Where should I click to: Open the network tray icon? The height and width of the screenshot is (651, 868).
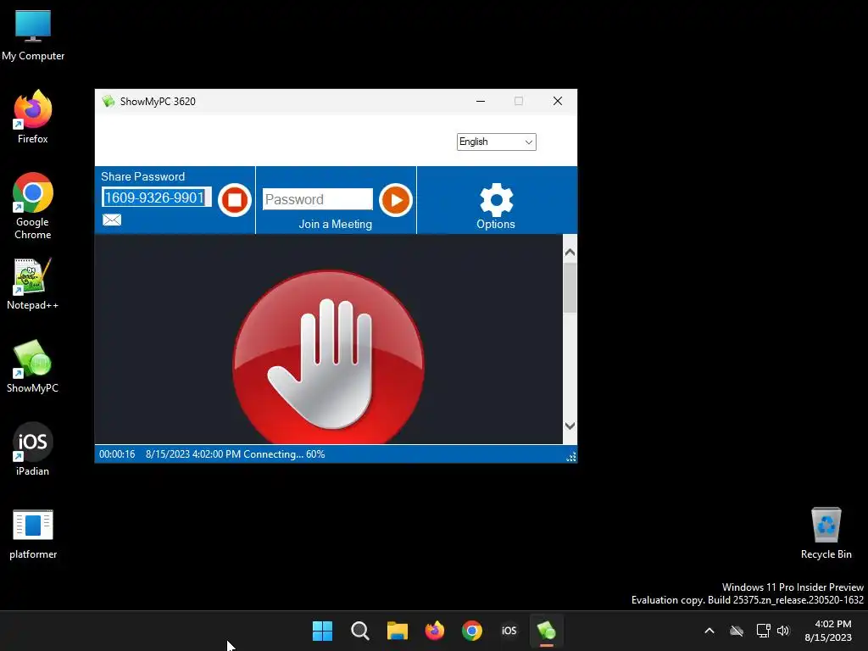[x=764, y=631]
